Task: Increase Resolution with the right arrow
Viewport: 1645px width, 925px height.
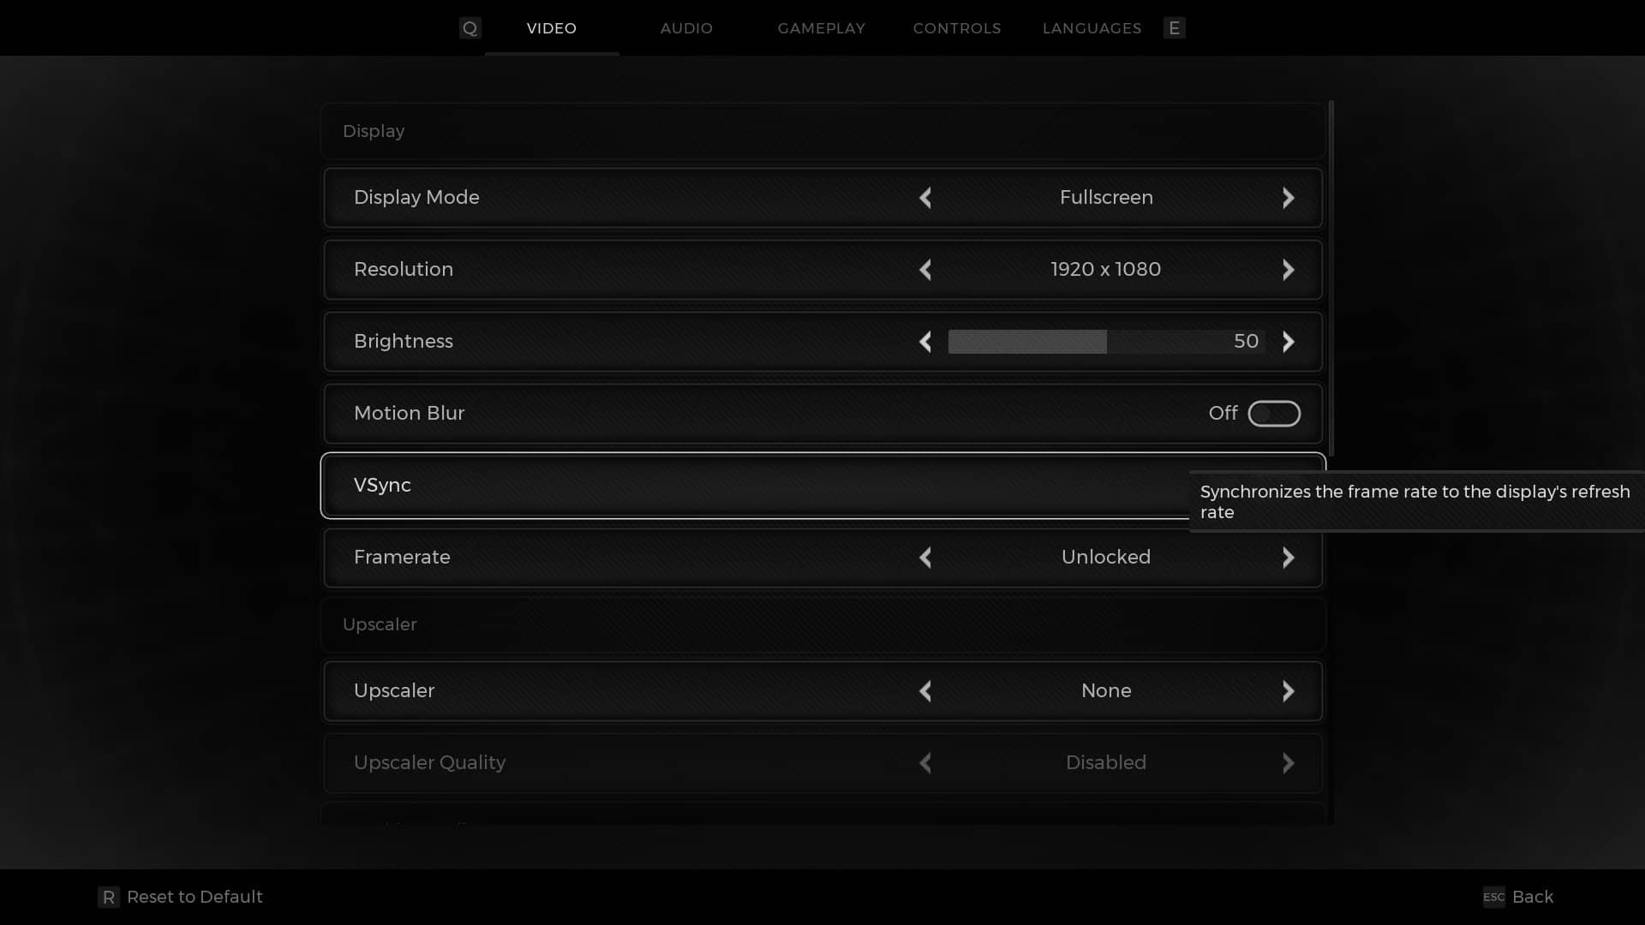Action: point(1288,270)
